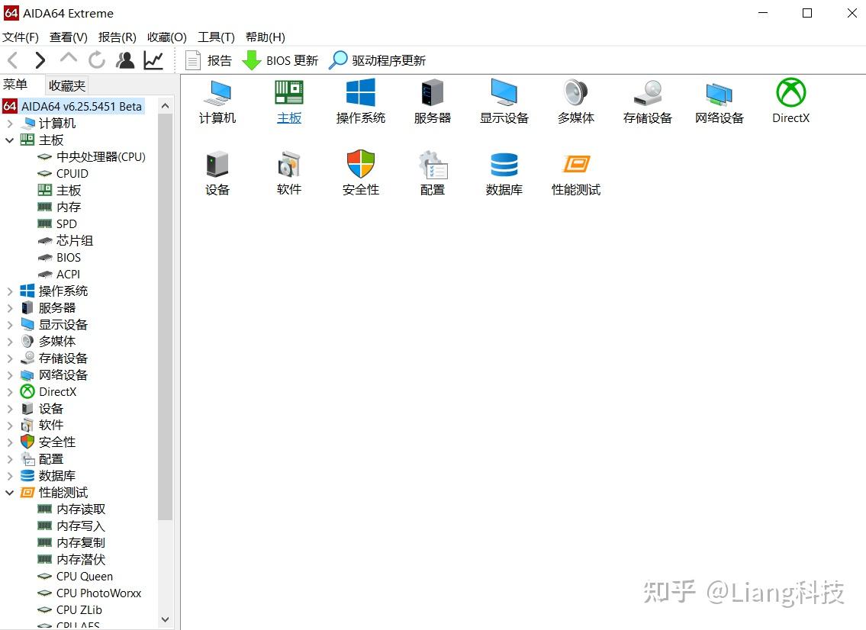Open the DirectX Xbox icon in main panel
Image resolution: width=866 pixels, height=630 pixels.
[791, 102]
